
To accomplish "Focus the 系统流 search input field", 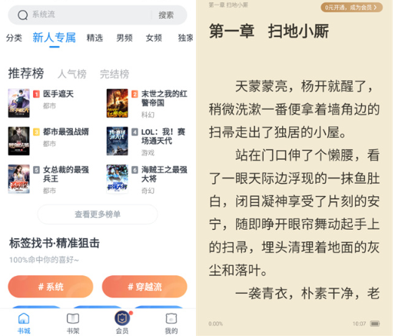I will tap(90, 15).
